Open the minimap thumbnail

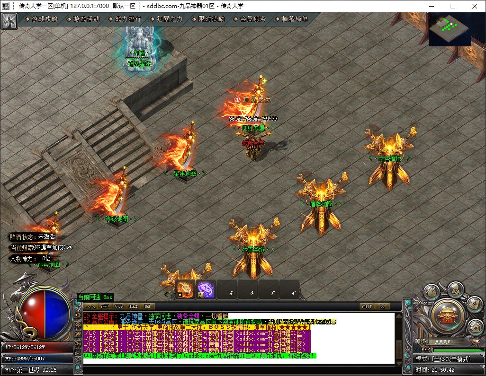click(450, 29)
